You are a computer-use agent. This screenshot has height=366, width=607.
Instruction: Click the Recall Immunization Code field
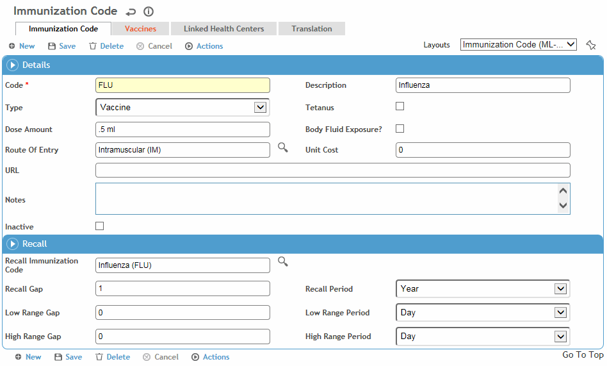182,265
